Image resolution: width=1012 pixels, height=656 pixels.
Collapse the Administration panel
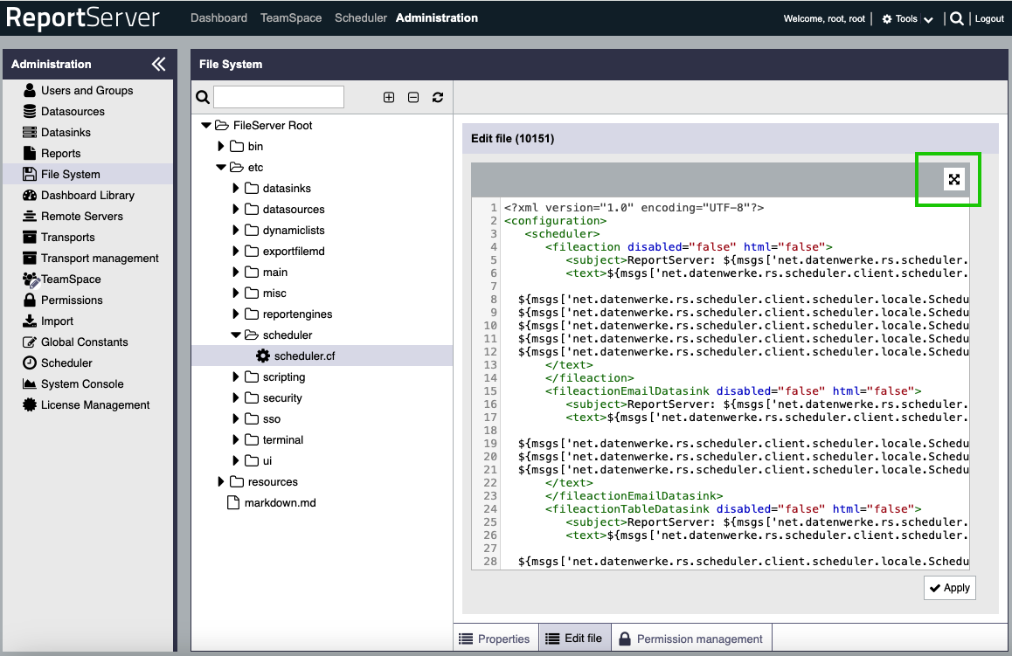pyautogui.click(x=159, y=64)
